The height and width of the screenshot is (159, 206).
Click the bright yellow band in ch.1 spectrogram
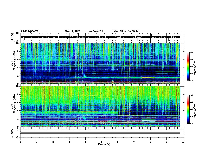click(x=148, y=78)
